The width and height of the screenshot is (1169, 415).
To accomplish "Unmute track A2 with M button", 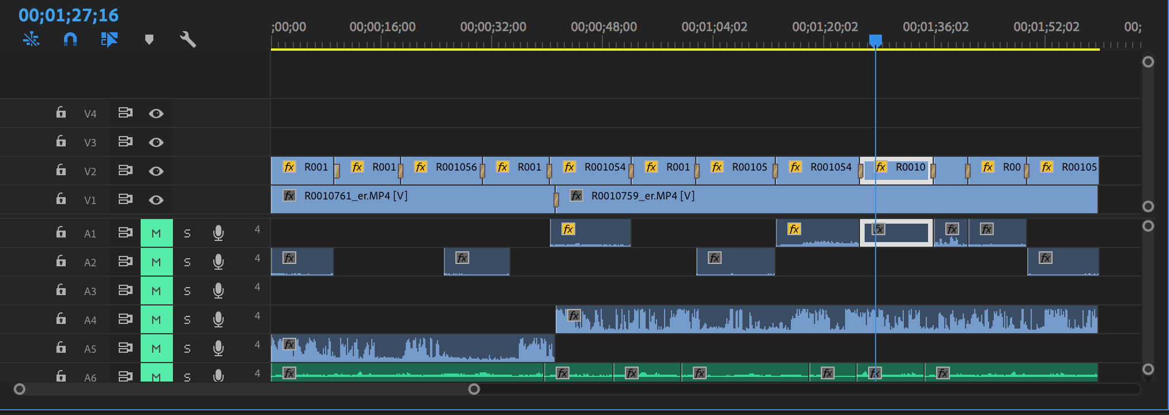I will tap(156, 262).
